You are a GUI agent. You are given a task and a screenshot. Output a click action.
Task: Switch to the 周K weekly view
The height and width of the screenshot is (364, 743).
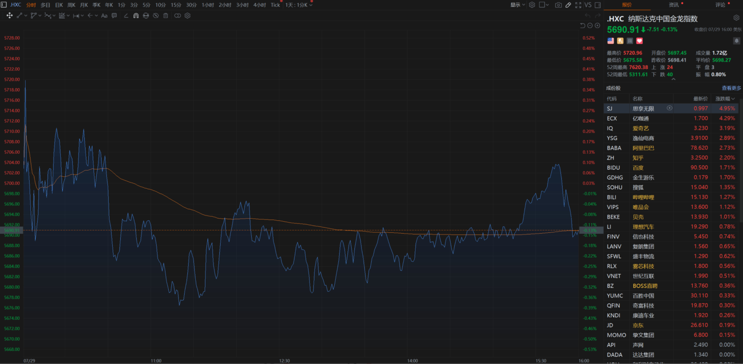tap(71, 5)
